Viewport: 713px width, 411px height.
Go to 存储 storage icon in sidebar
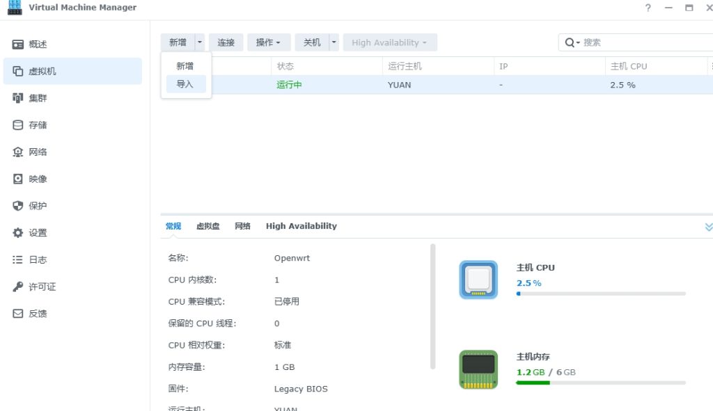point(18,125)
